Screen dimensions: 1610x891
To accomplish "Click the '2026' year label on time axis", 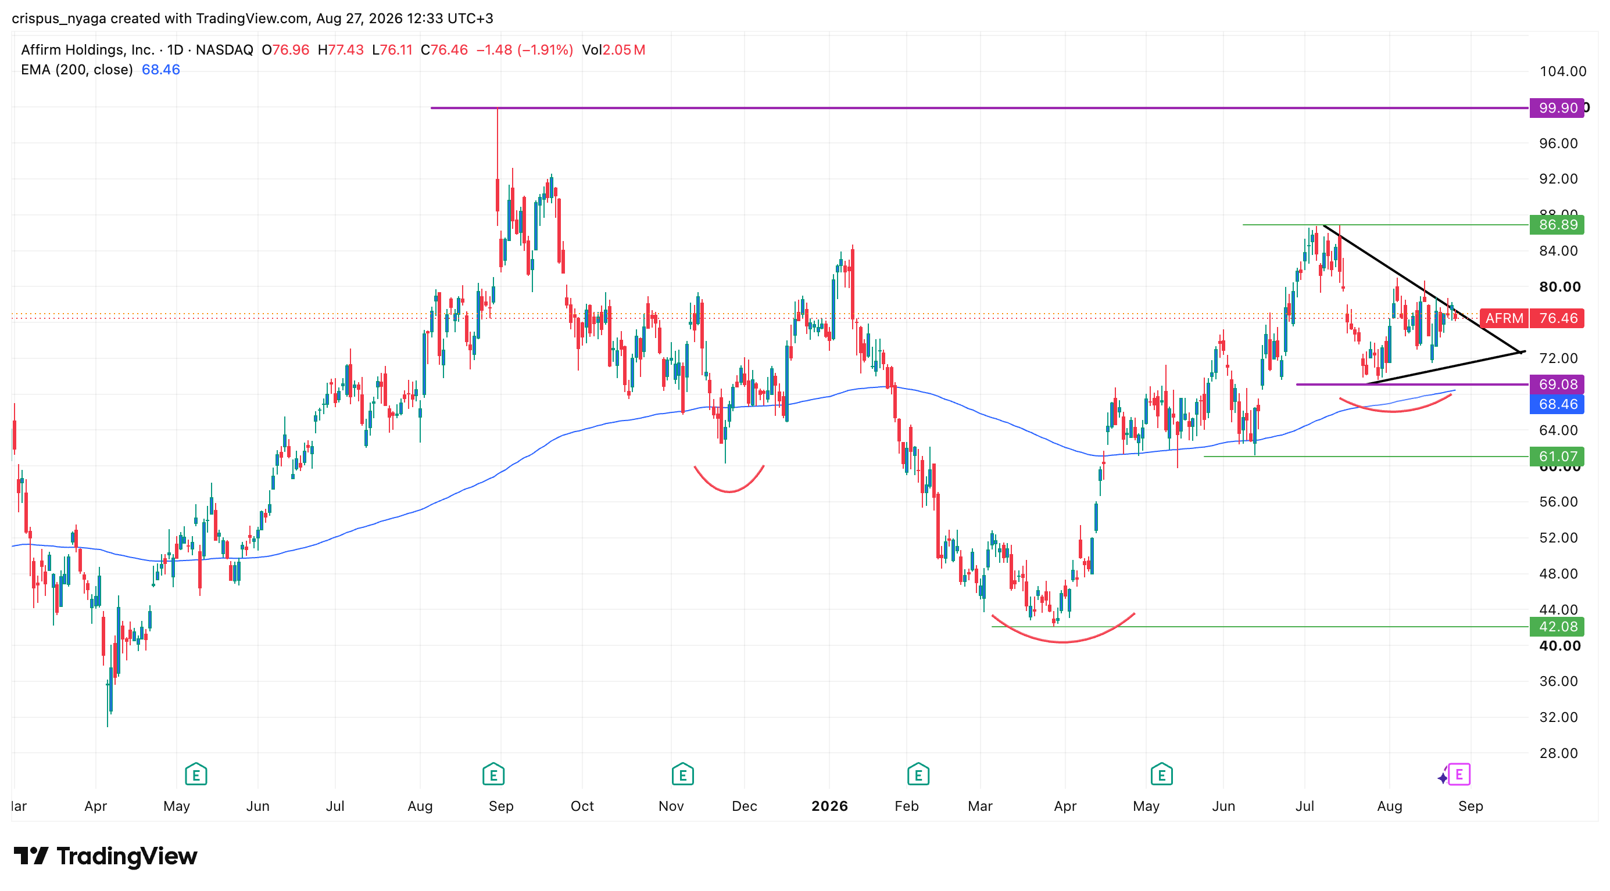I will click(x=829, y=806).
